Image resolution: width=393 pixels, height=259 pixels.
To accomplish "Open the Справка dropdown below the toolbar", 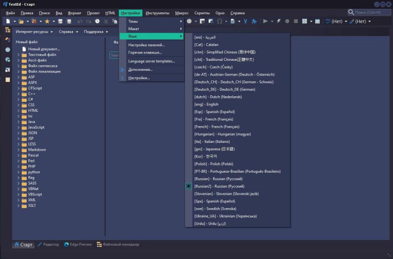I will [69, 32].
